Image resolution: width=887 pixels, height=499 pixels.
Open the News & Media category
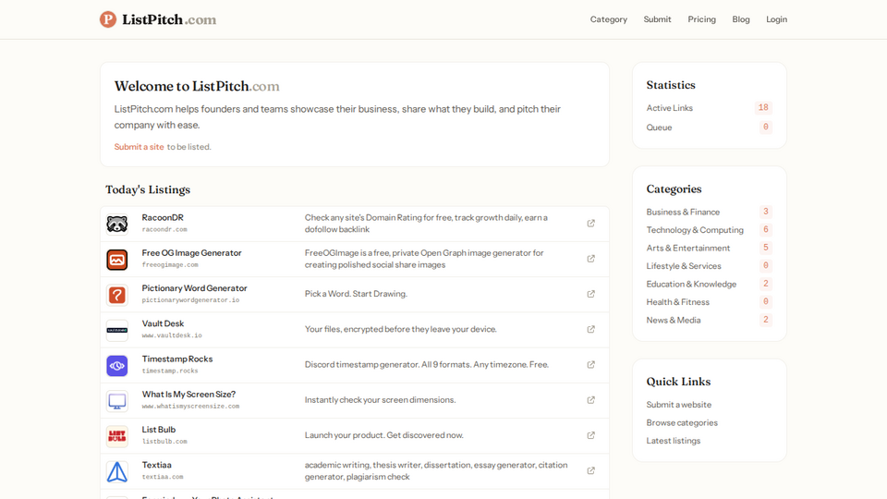[x=674, y=321]
